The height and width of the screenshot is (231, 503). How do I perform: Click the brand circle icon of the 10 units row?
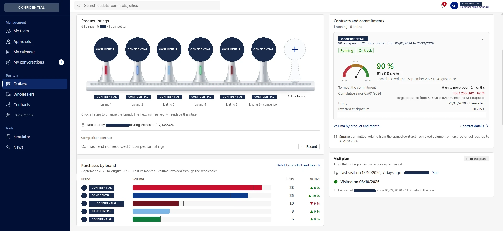point(84,204)
